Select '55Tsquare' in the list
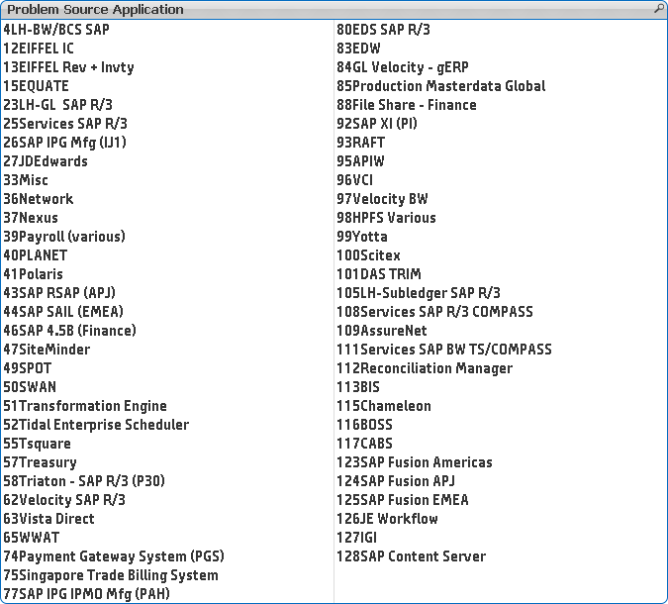668x604 pixels. (x=167, y=444)
